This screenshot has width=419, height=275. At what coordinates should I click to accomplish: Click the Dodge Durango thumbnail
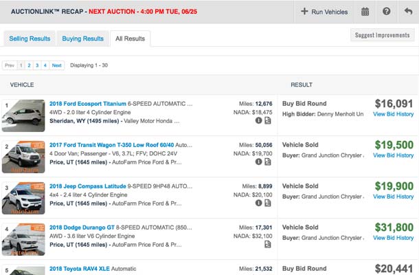tap(23, 239)
